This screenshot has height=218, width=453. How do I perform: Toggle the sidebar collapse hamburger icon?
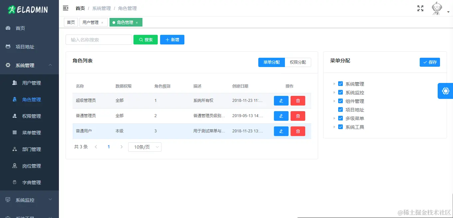(x=66, y=8)
